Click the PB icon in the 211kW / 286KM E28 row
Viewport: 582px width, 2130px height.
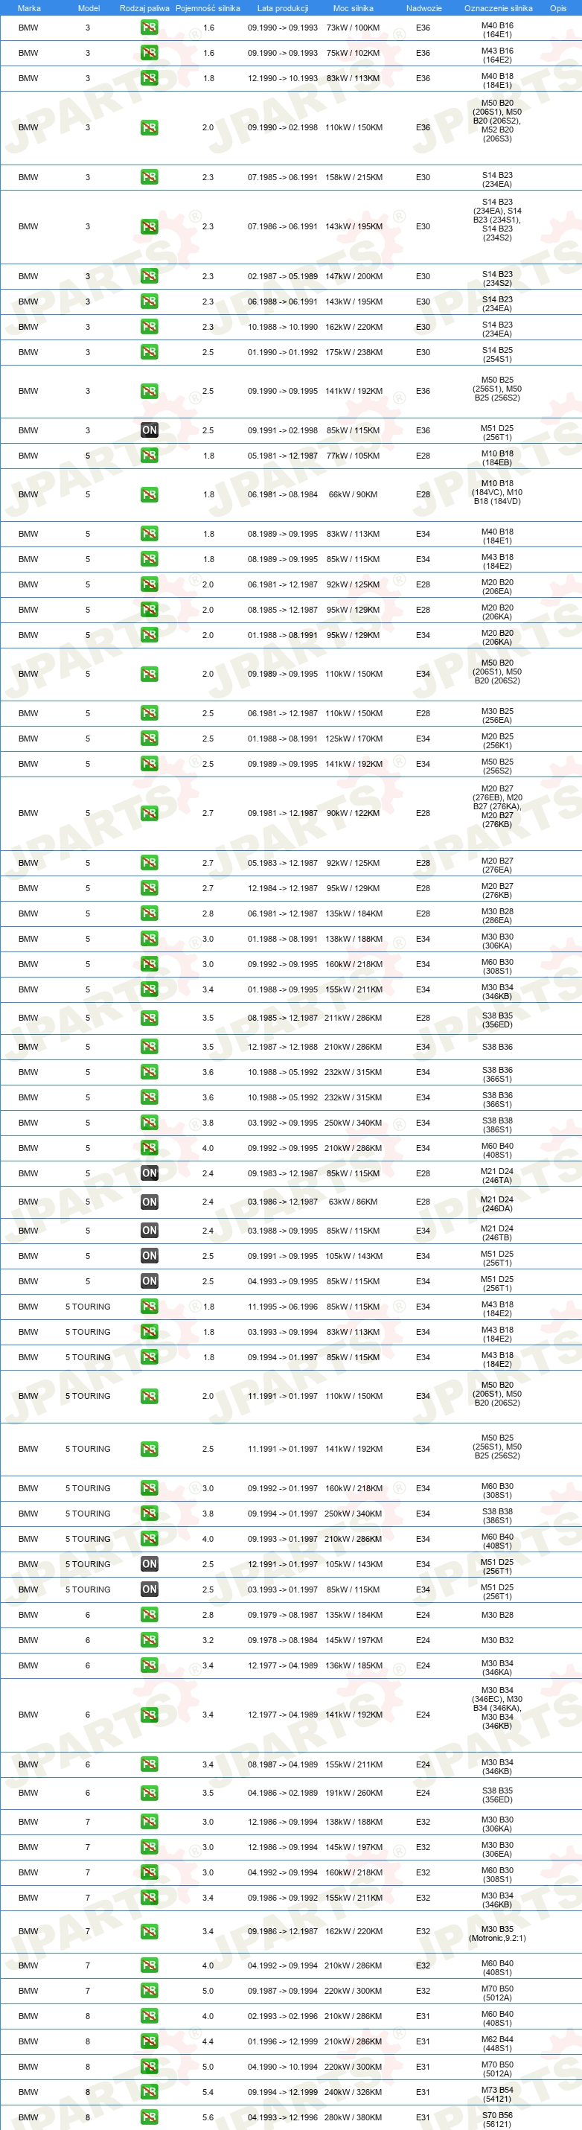click(149, 1018)
